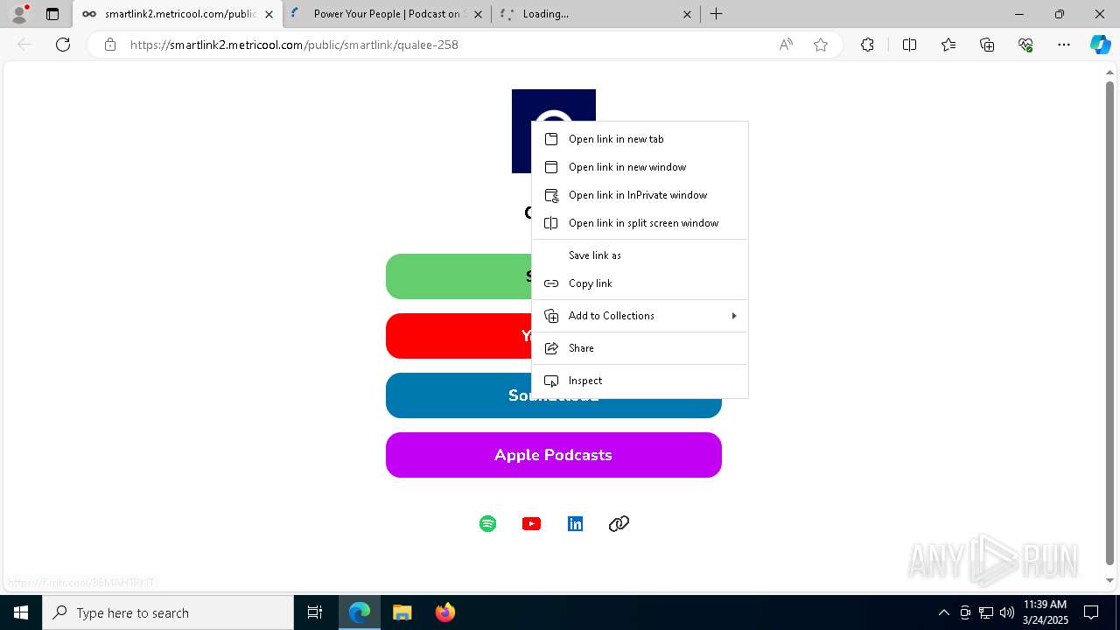1120x630 pixels.
Task: Click Microsoft Edge taskbar icon
Action: coord(360,612)
